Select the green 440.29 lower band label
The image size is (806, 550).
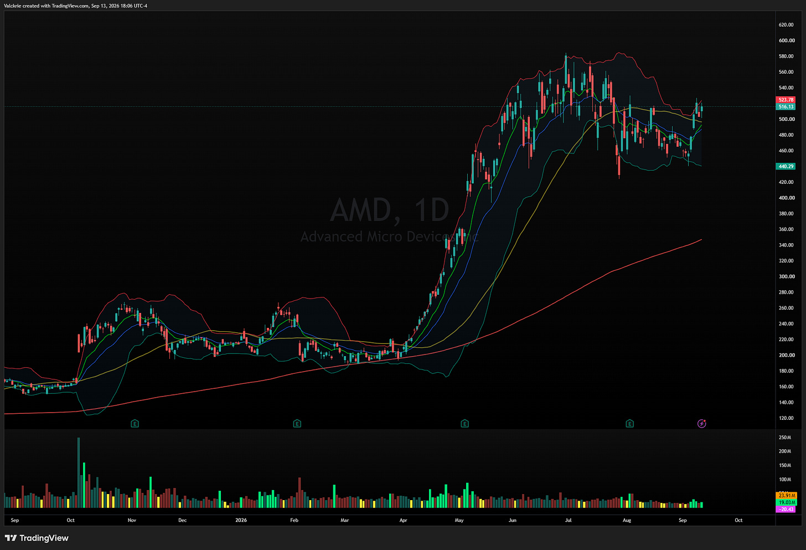pyautogui.click(x=786, y=166)
